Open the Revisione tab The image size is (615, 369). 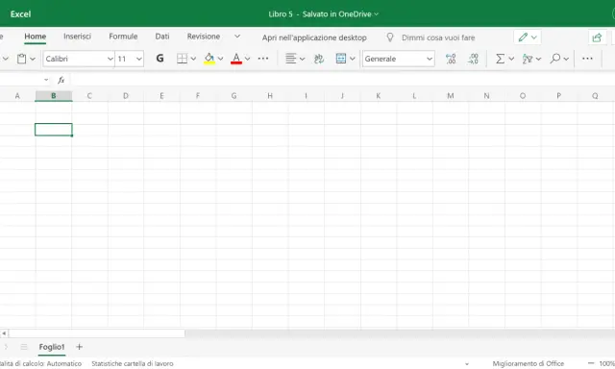pyautogui.click(x=203, y=37)
